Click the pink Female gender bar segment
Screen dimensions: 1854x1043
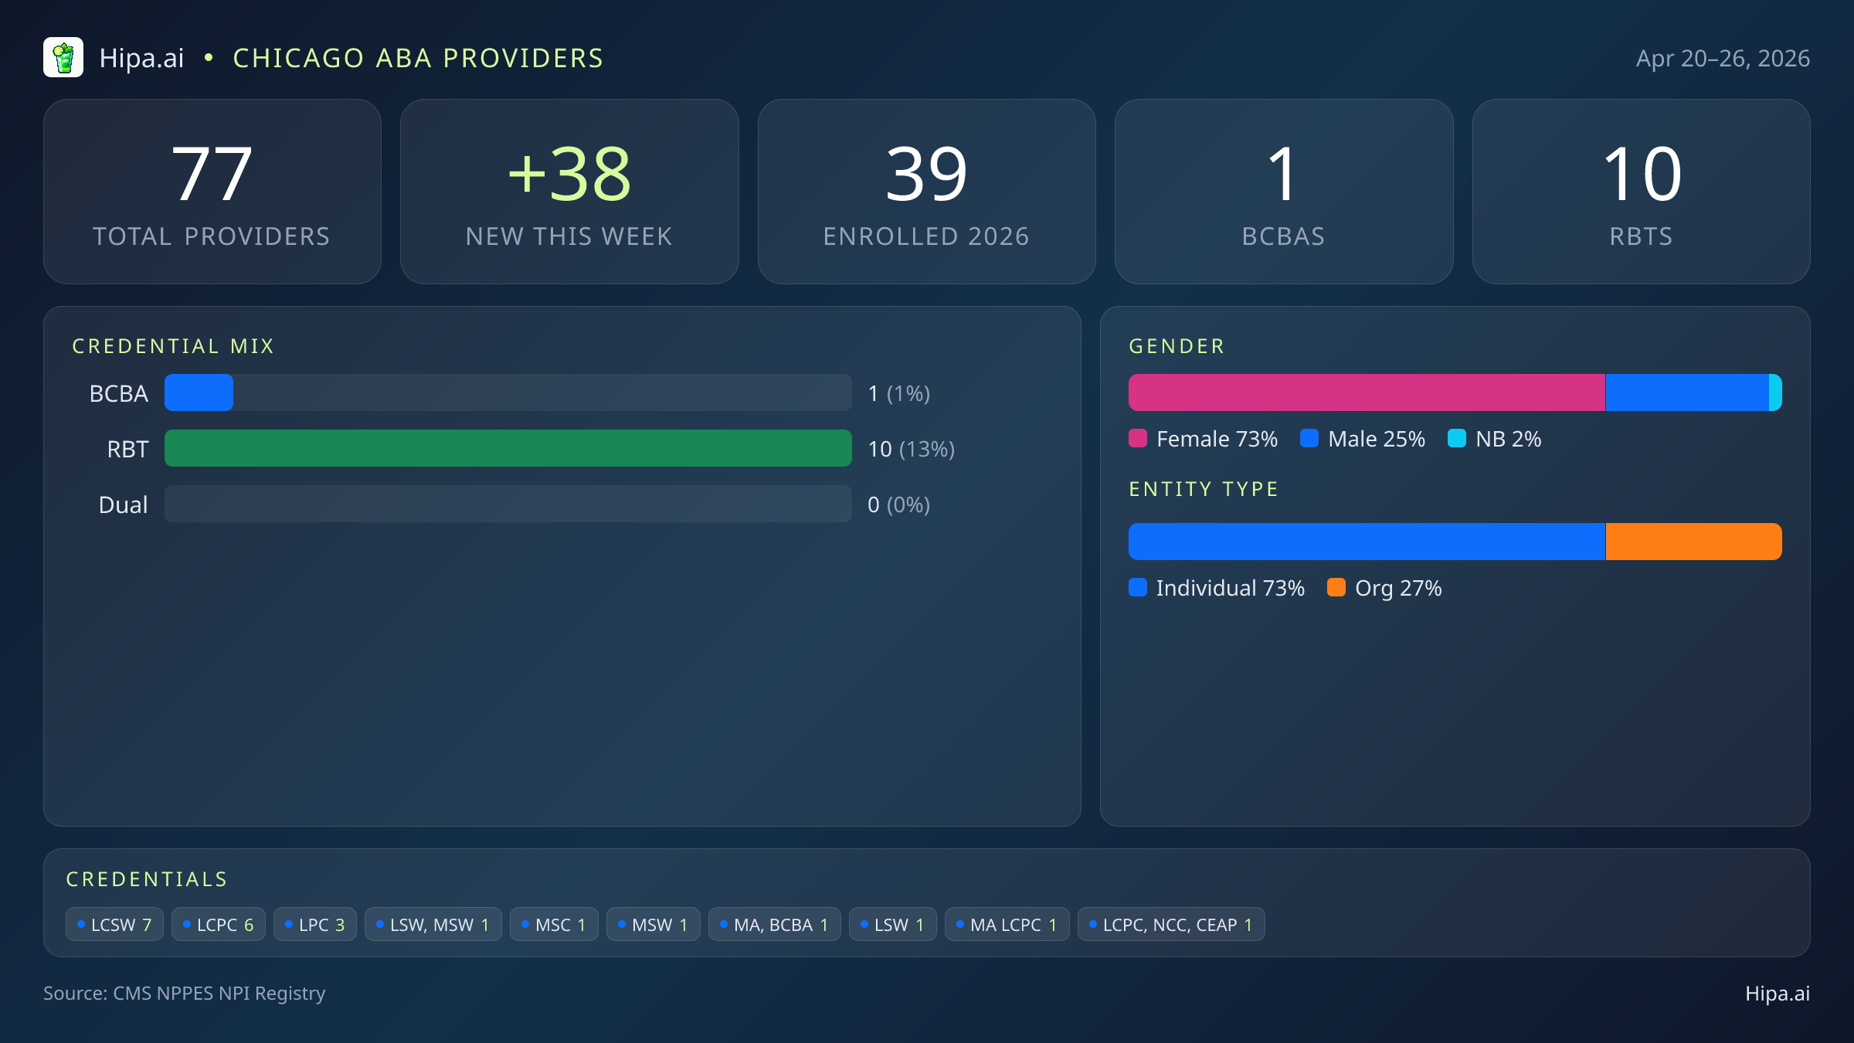tap(1366, 393)
